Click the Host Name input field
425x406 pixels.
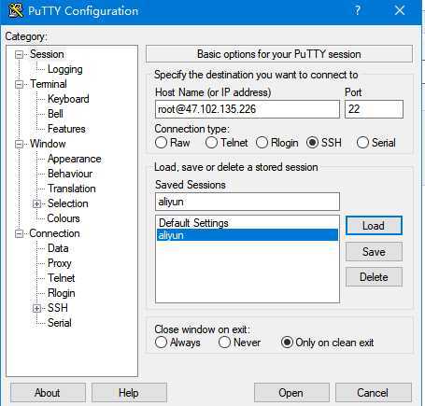[248, 109]
